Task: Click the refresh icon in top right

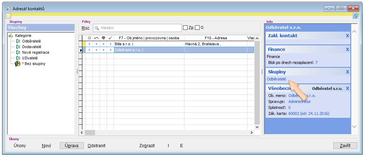Action: tap(355, 16)
